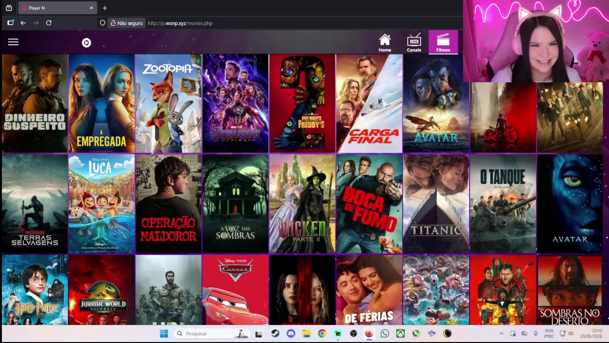Open the O Tanque de Guerra poster
Image resolution: width=609 pixels, height=343 pixels.
[x=503, y=203]
